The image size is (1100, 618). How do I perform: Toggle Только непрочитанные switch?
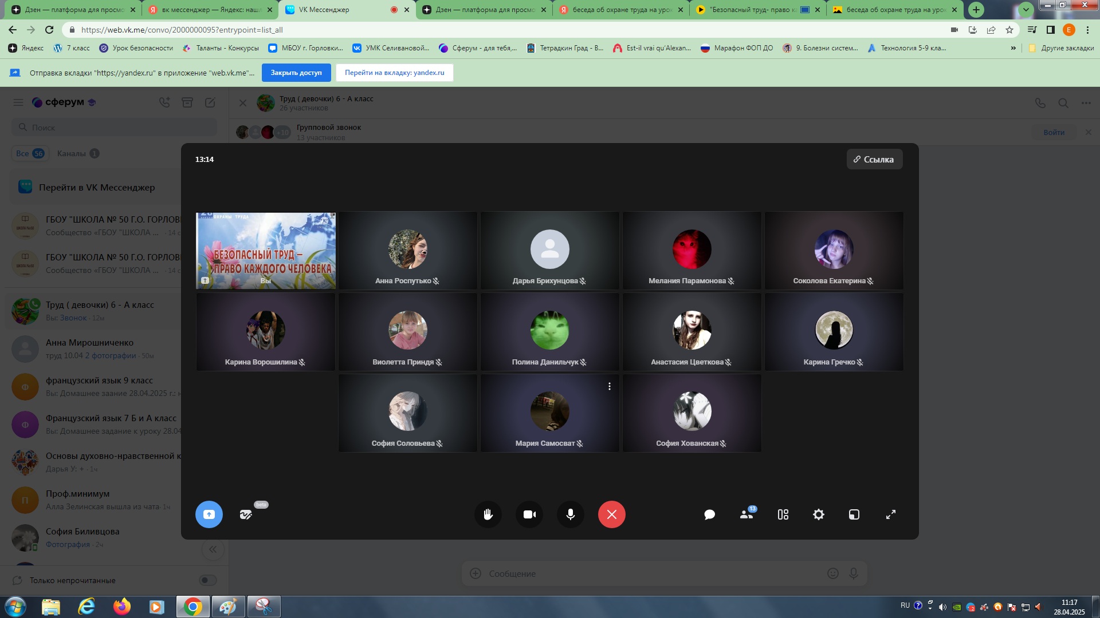click(x=208, y=580)
